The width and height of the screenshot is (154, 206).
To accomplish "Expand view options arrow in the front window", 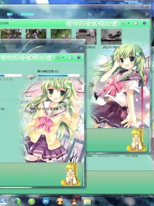I will coord(63,58).
